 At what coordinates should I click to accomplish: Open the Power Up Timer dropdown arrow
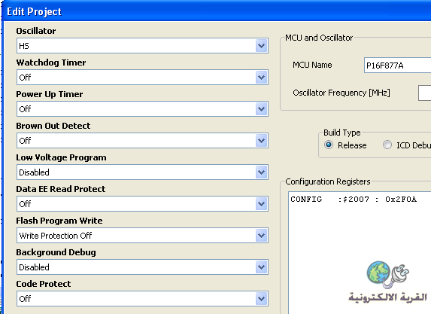262,109
